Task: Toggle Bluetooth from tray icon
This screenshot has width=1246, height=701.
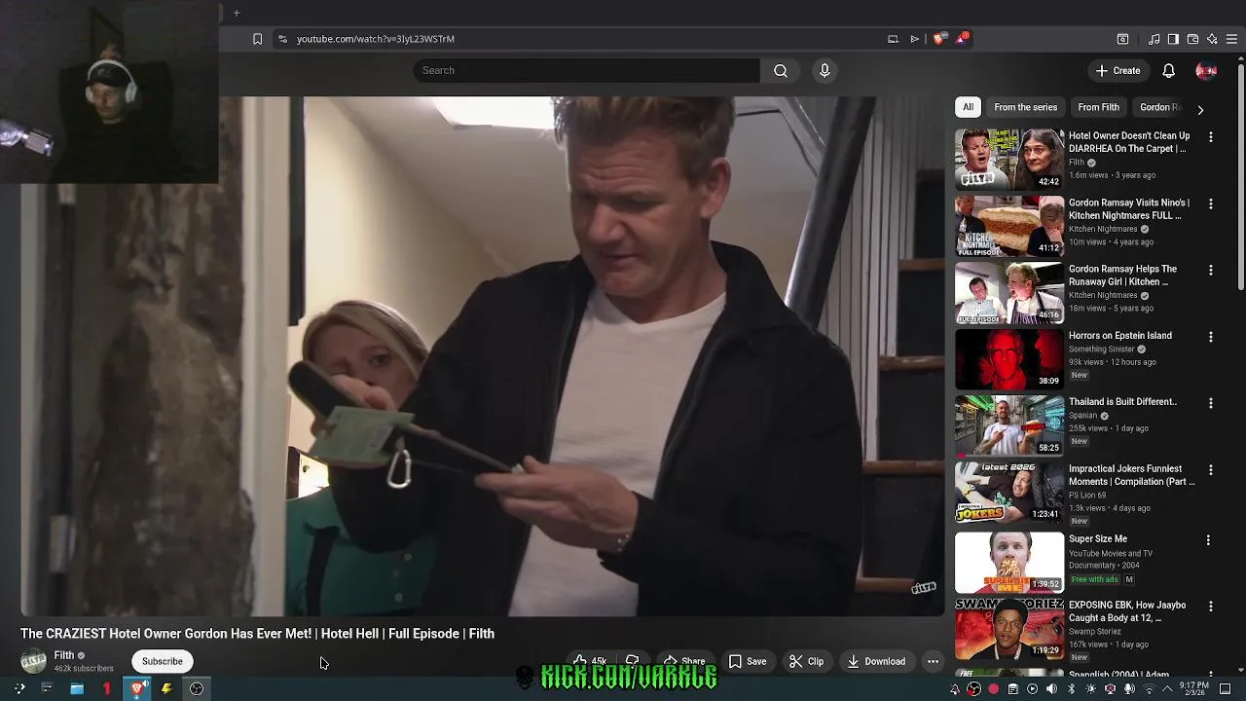Action: 1071,689
